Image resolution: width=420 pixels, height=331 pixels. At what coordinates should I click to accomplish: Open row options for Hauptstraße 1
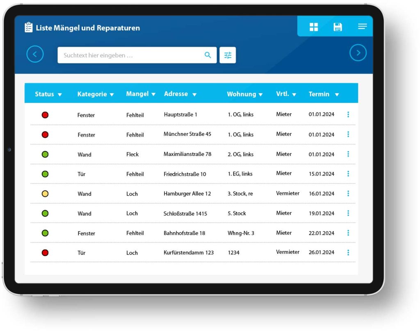coord(348,114)
